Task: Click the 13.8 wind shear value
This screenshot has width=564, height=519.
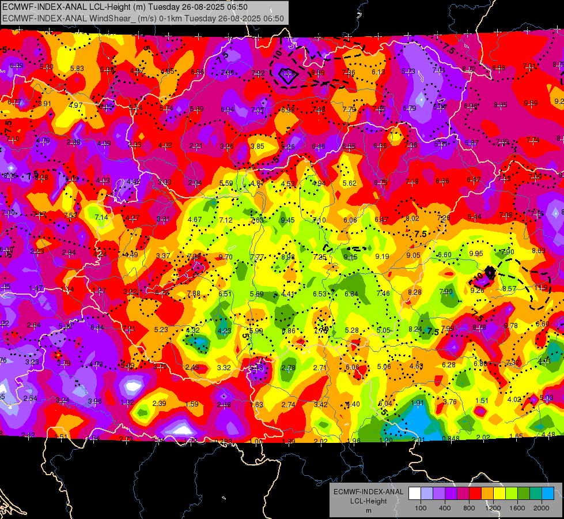Action: (x=288, y=73)
